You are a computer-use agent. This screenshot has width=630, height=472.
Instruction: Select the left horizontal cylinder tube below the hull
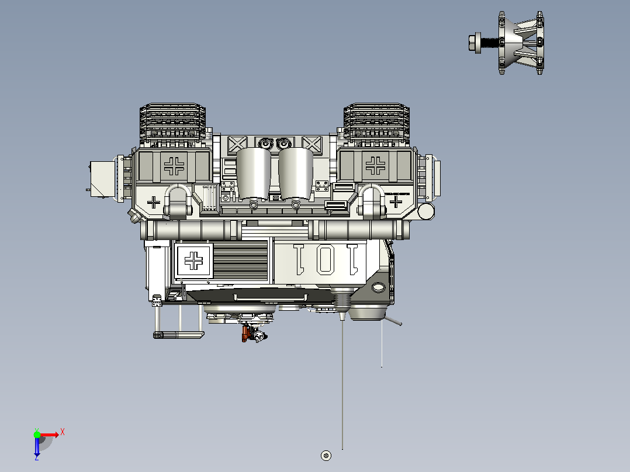pos(191,230)
